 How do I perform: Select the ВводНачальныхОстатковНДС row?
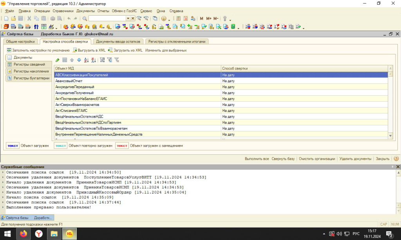tap(221, 116)
